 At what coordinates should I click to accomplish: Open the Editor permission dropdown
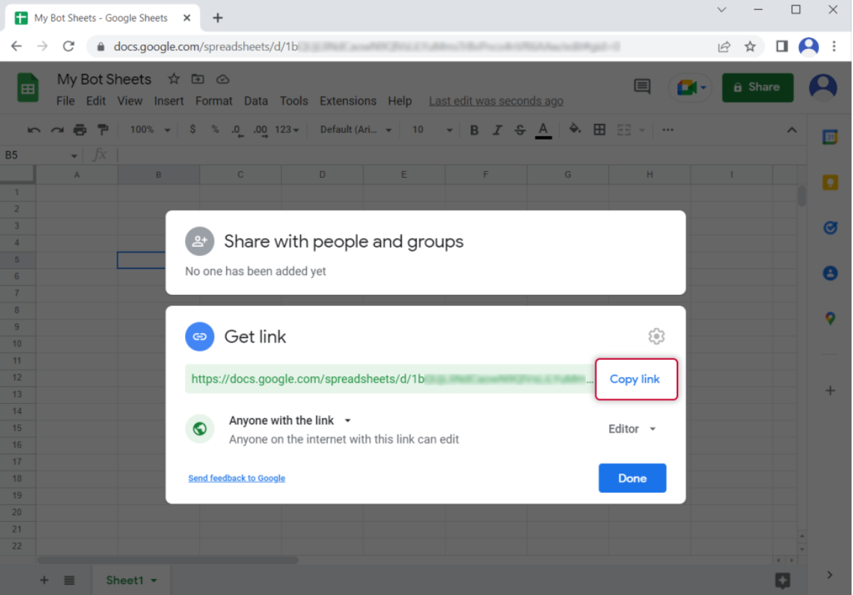point(632,429)
